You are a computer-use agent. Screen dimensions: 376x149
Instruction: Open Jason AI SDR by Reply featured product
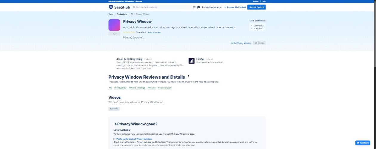(x=130, y=59)
